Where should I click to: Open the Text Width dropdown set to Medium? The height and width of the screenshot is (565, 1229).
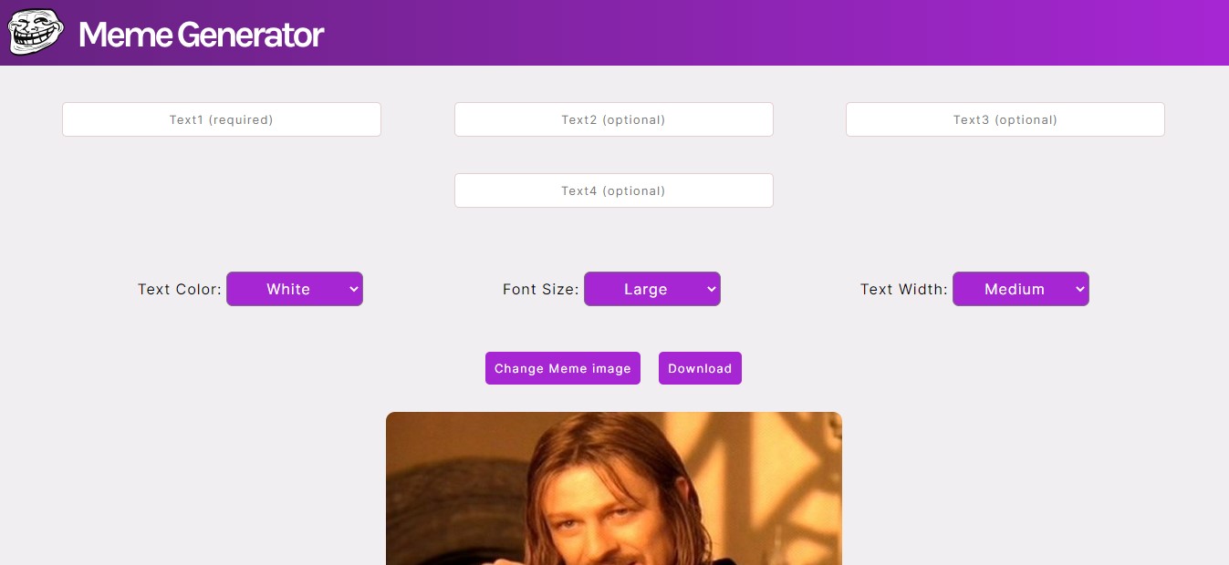pyautogui.click(x=1021, y=289)
